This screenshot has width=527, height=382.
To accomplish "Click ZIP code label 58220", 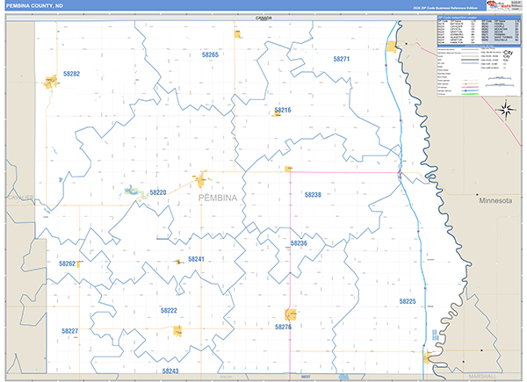I will click(158, 192).
